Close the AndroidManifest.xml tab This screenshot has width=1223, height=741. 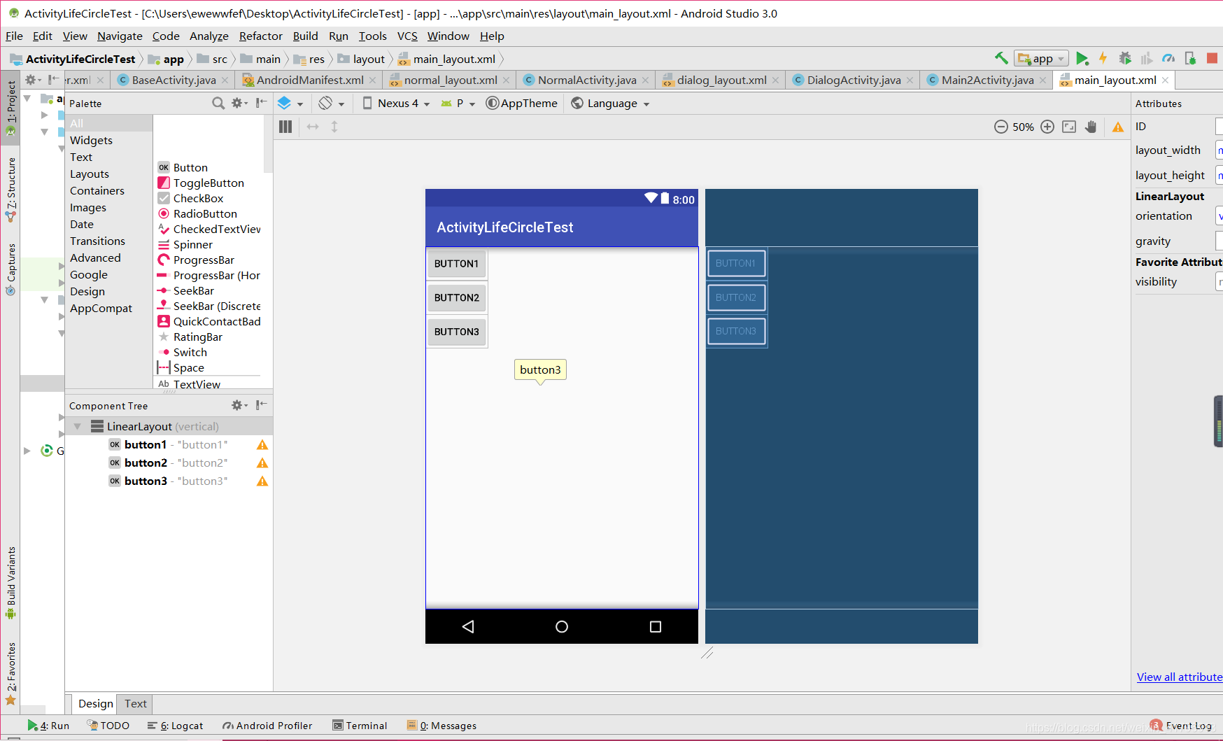(x=372, y=80)
